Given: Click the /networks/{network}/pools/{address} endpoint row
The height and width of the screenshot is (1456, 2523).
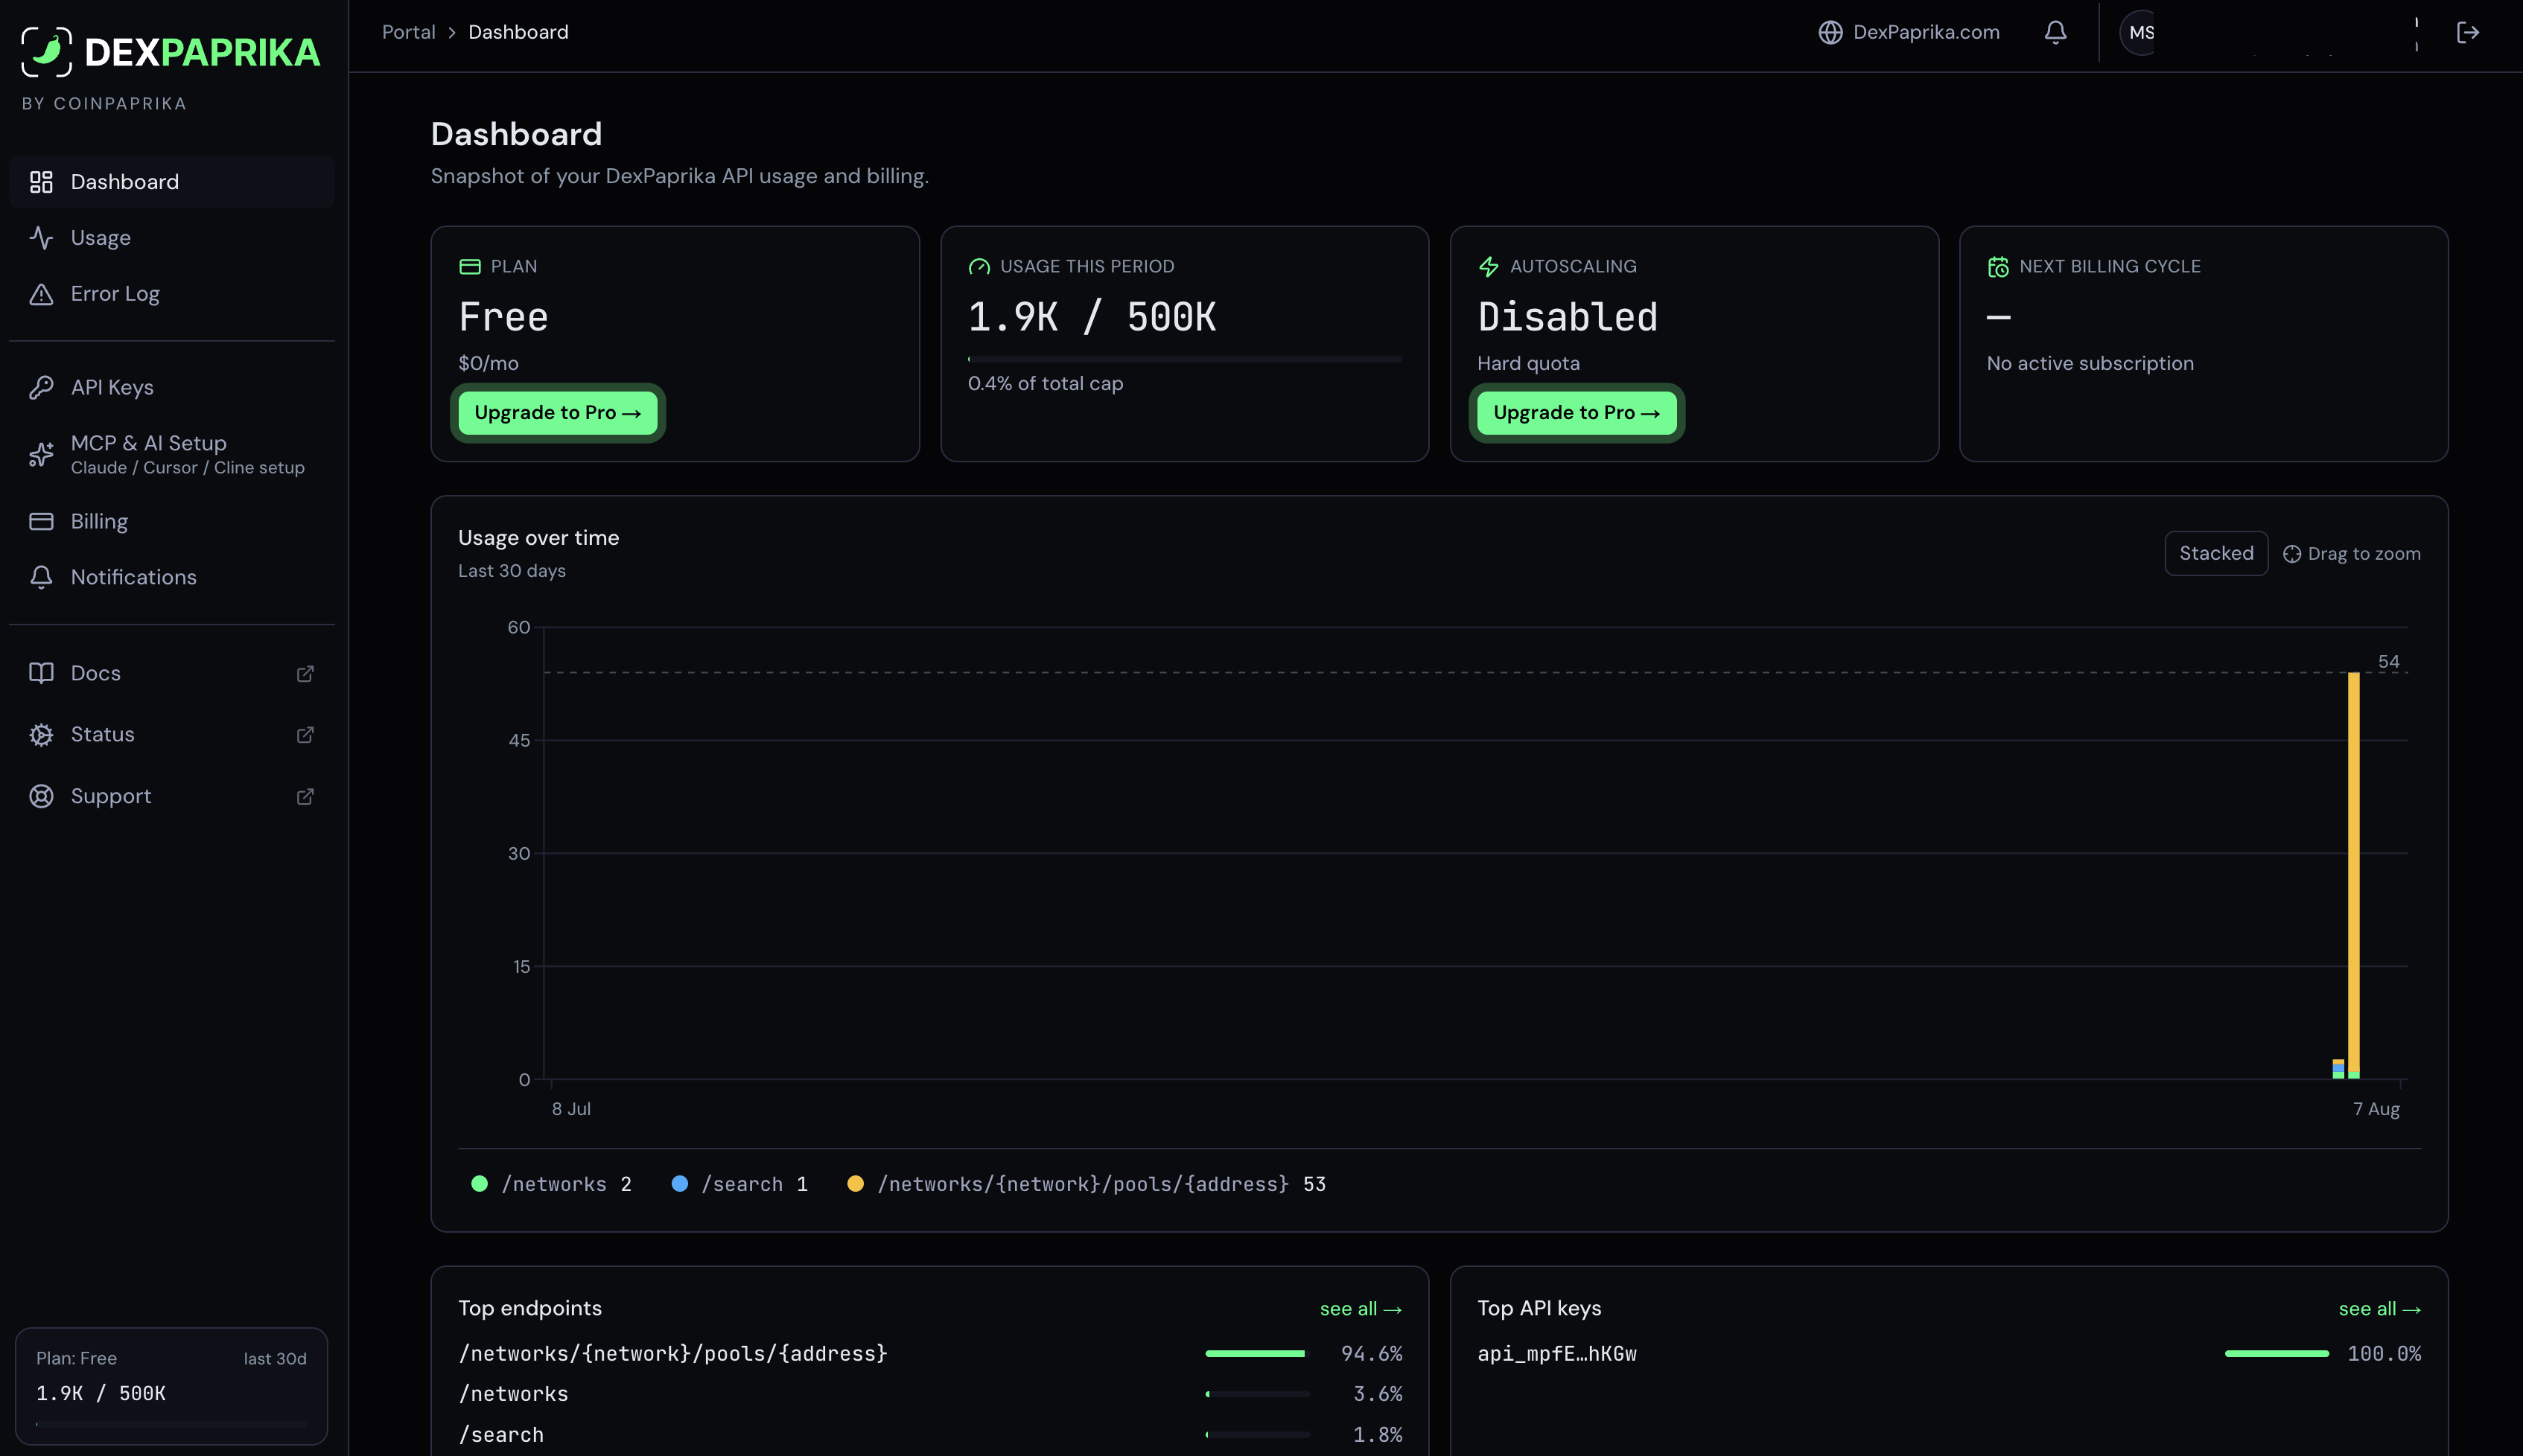Looking at the screenshot, I should click(x=930, y=1354).
